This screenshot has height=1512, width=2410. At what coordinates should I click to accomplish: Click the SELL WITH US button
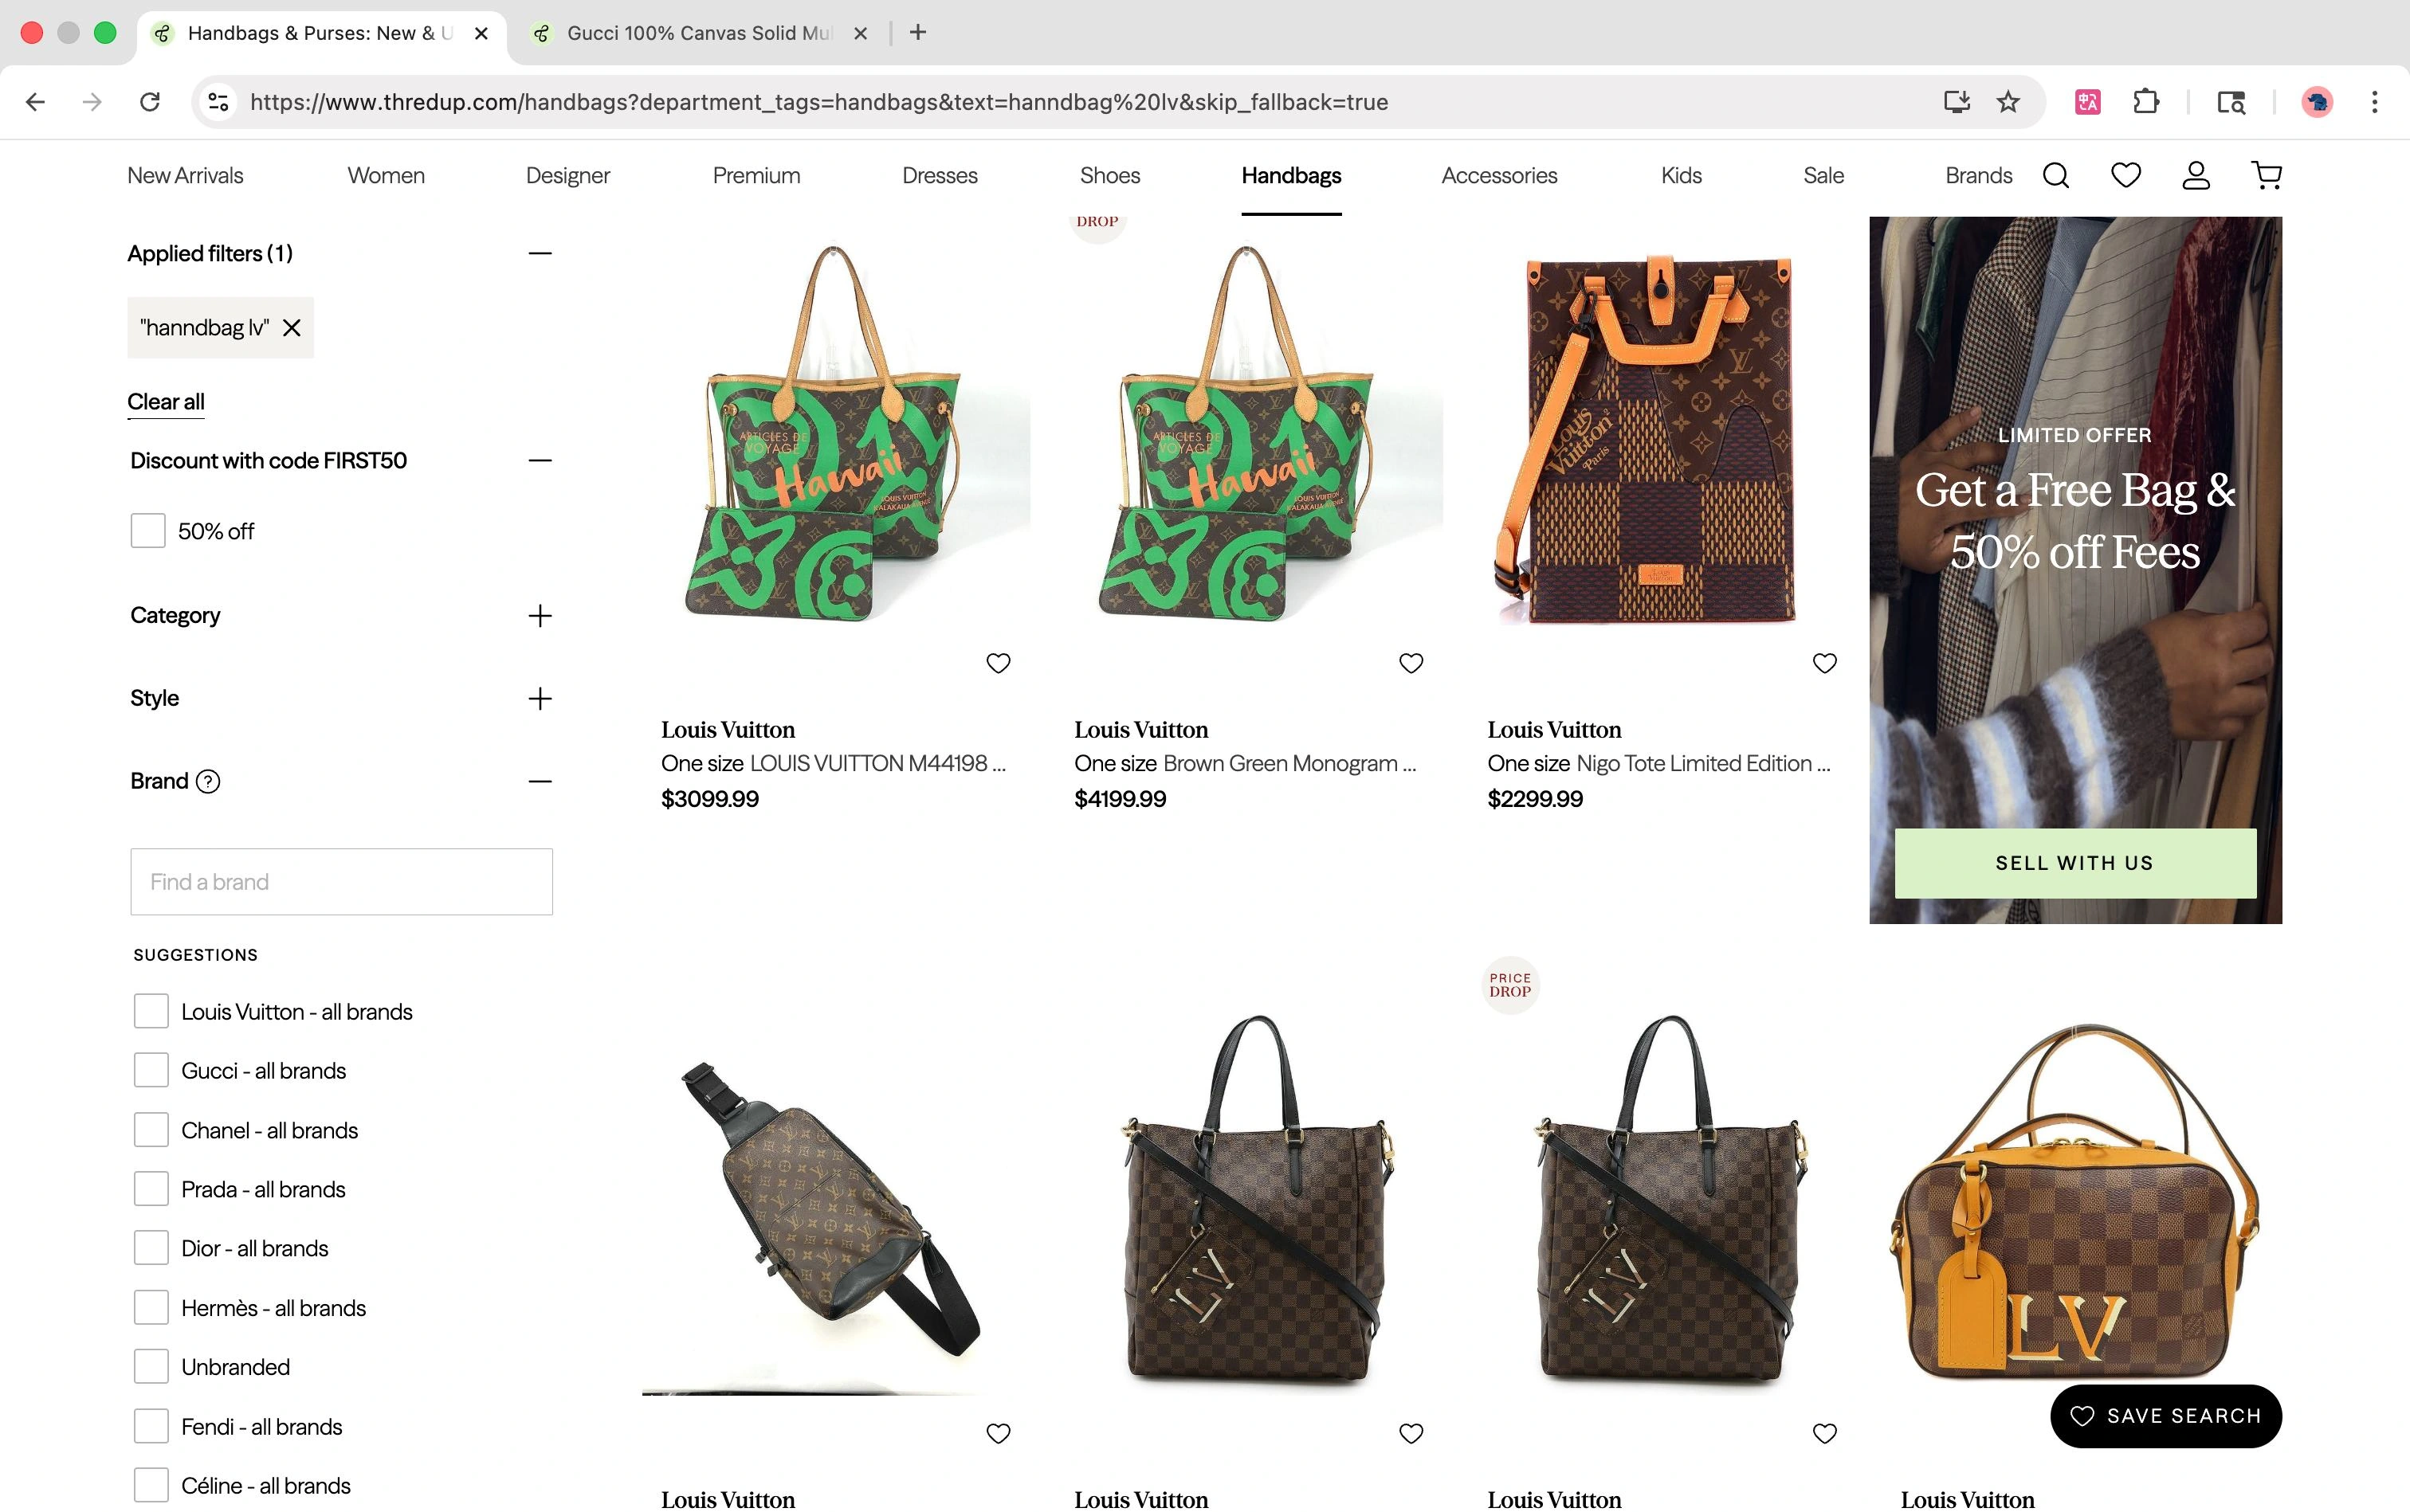2074,863
